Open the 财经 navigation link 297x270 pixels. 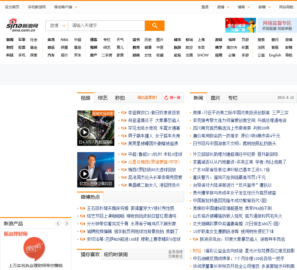point(10,47)
